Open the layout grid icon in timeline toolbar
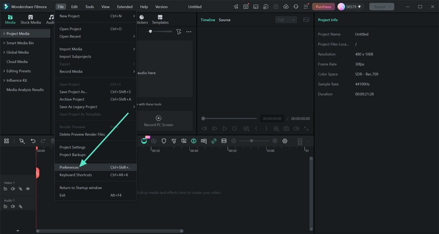 pyautogui.click(x=6, y=141)
